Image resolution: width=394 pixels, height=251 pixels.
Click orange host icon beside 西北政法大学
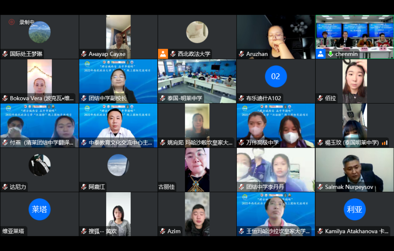click(163, 54)
